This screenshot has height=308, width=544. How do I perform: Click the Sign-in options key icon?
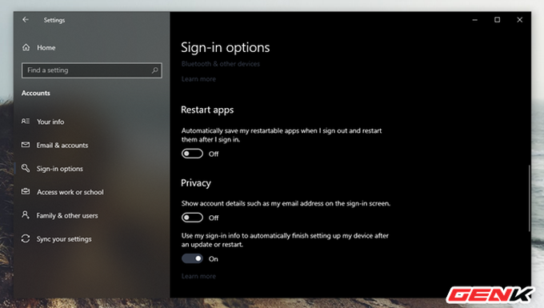point(26,168)
